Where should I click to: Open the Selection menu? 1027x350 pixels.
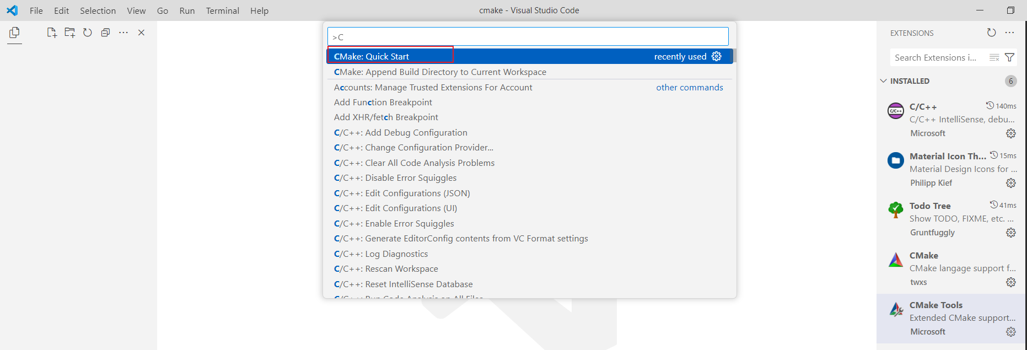point(98,10)
